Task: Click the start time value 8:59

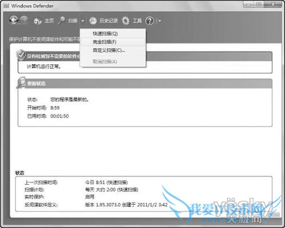Action: (55, 108)
